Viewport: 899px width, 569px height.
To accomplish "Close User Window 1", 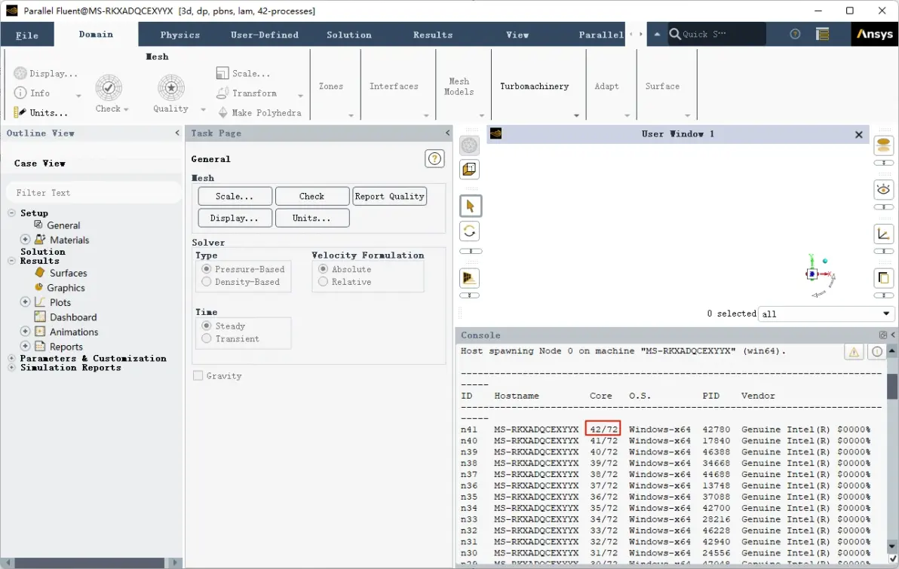I will [859, 135].
